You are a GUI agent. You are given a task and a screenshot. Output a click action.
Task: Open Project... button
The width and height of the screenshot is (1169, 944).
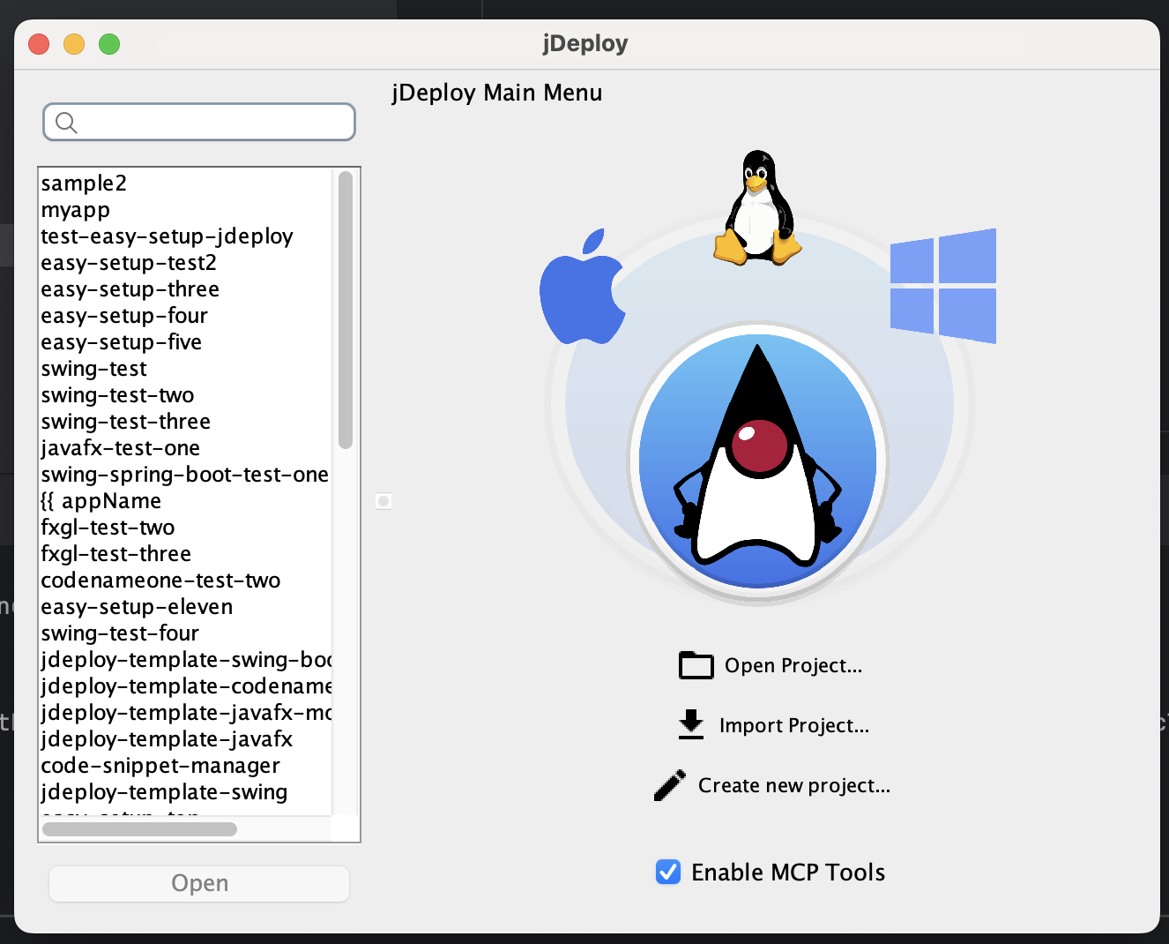771,665
